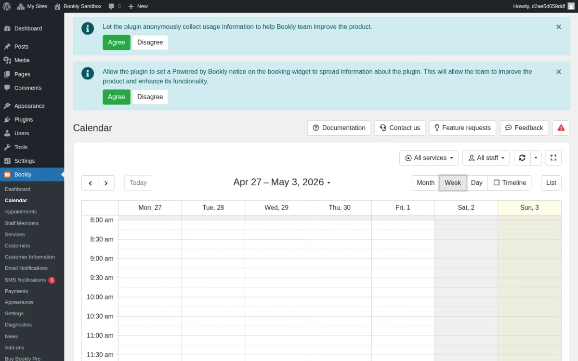The image size is (578, 361).
Task: Expand the All staff dropdown
Action: coord(486,158)
